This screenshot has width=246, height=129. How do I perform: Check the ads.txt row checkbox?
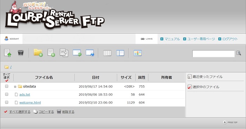[x=7, y=94]
